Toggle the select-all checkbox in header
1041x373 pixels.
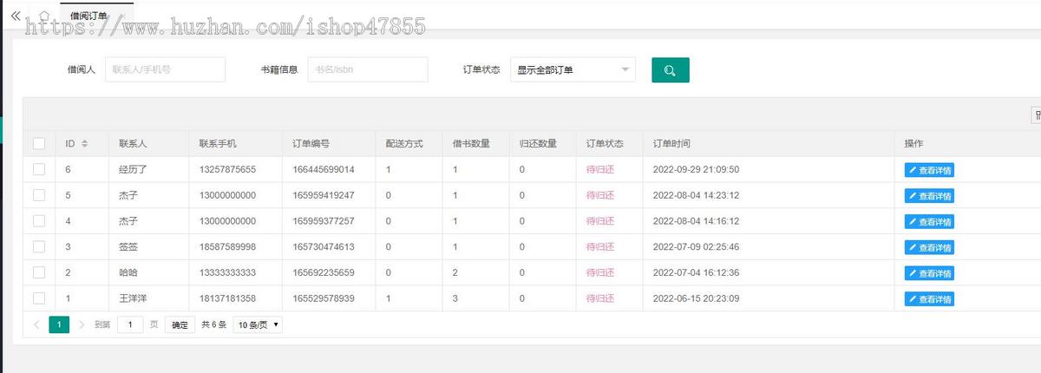point(39,143)
